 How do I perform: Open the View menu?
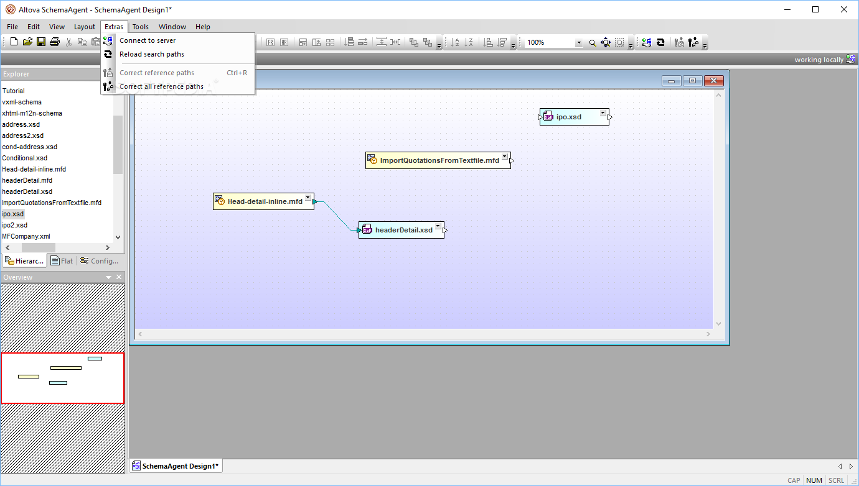(x=57, y=27)
